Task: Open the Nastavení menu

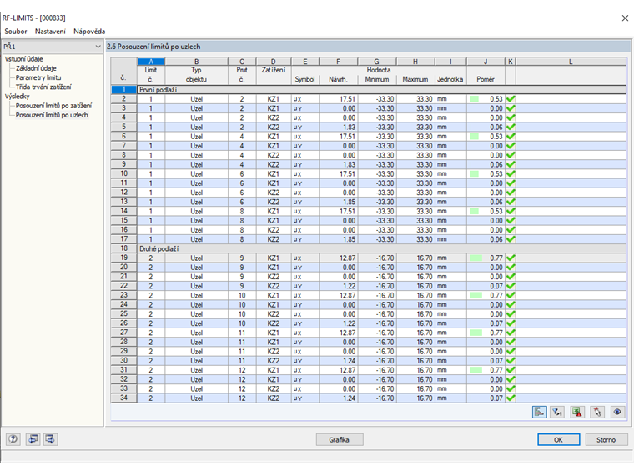Action: click(50, 32)
